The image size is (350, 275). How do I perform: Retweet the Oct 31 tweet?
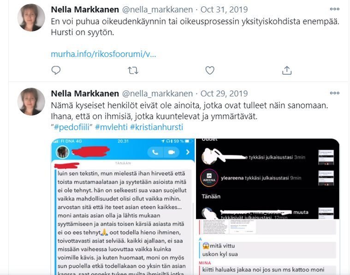[133, 70]
